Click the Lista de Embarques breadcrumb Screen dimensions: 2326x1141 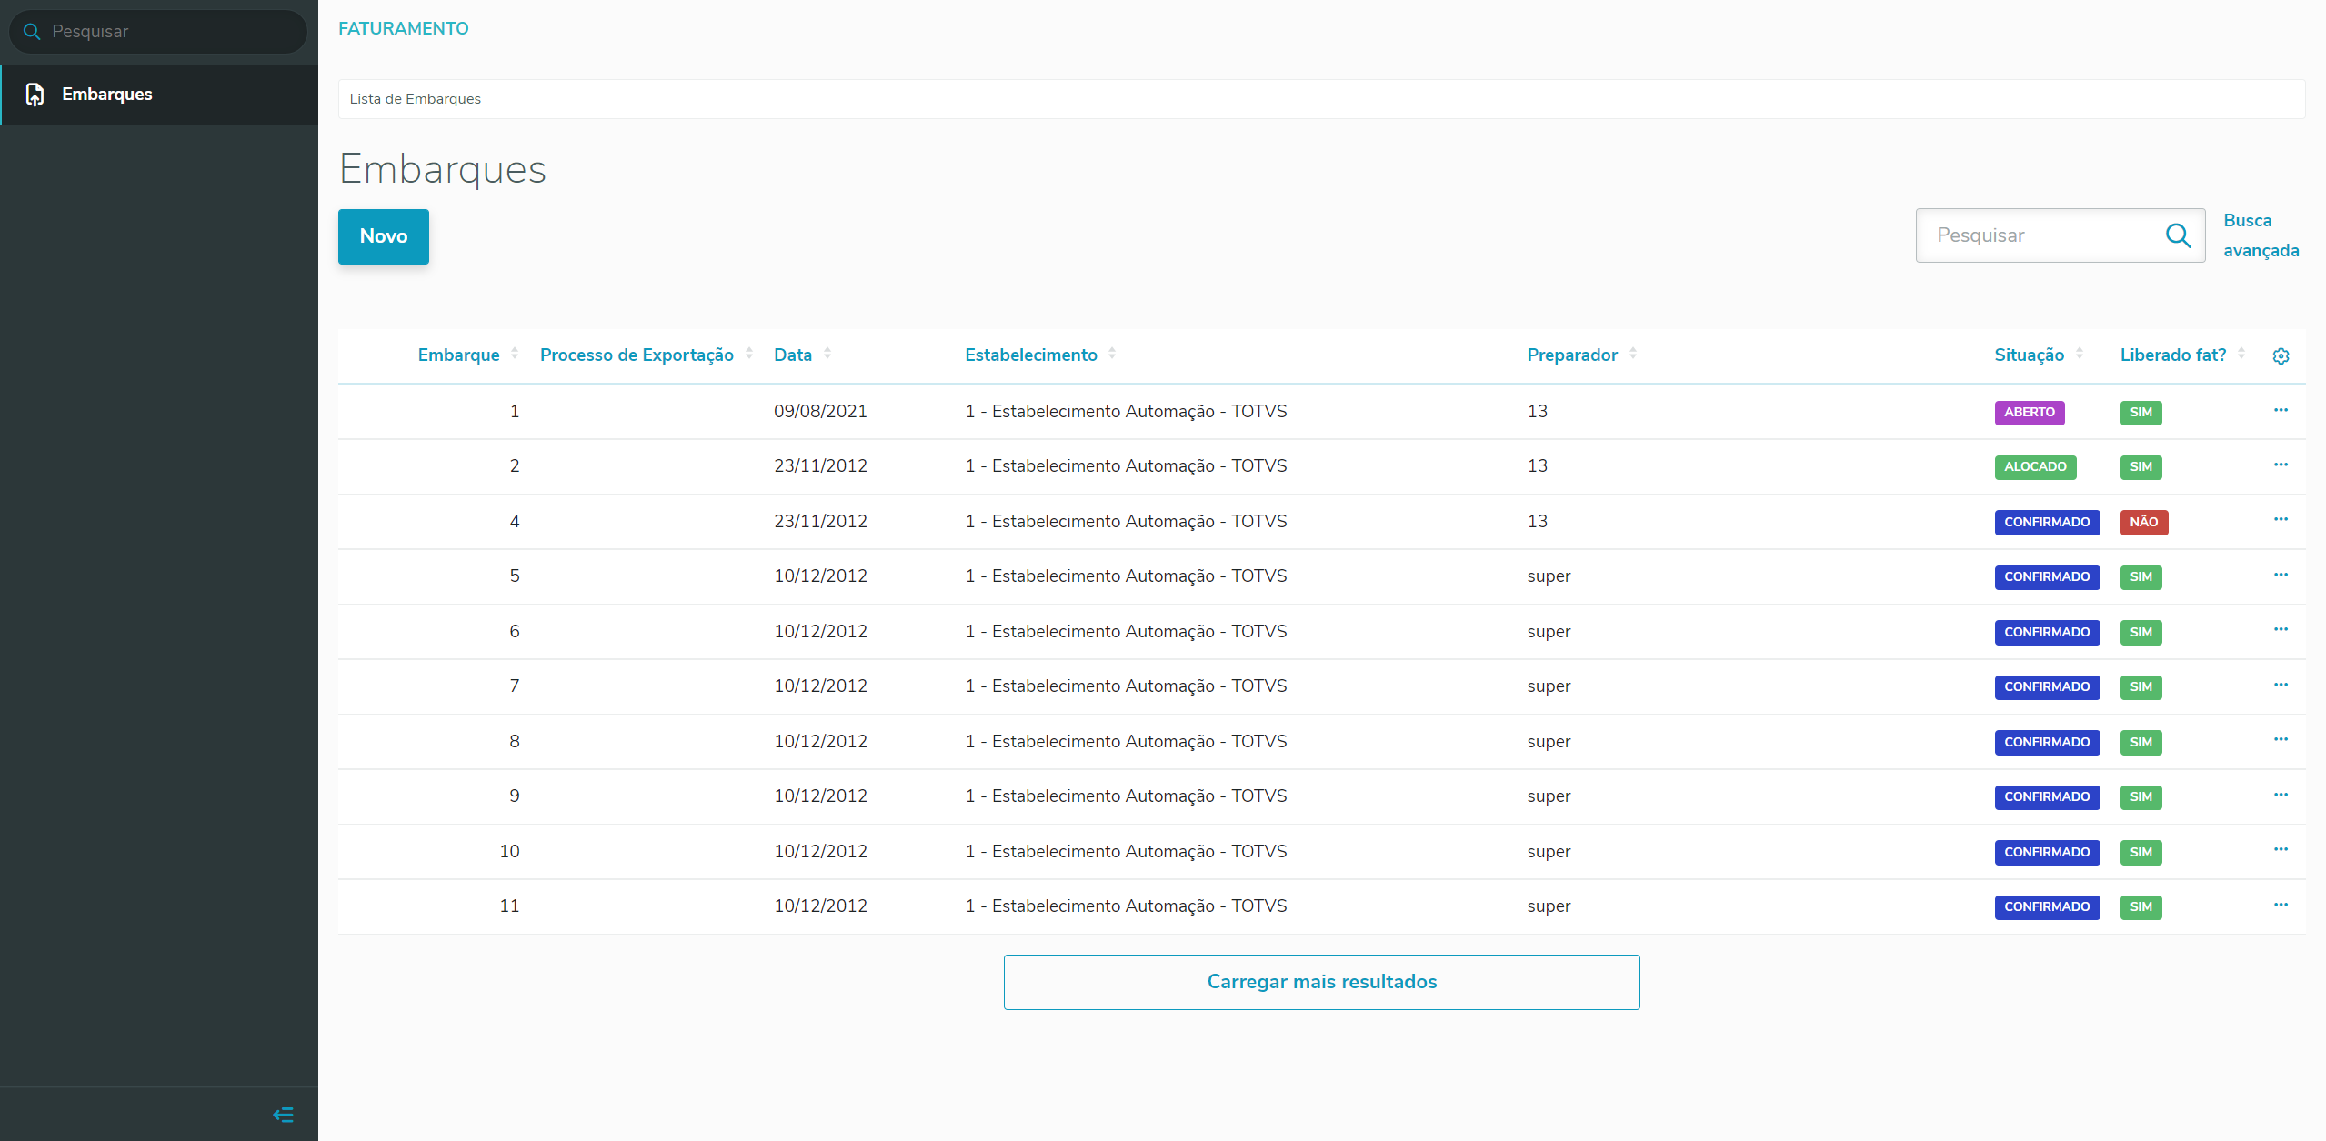[416, 99]
